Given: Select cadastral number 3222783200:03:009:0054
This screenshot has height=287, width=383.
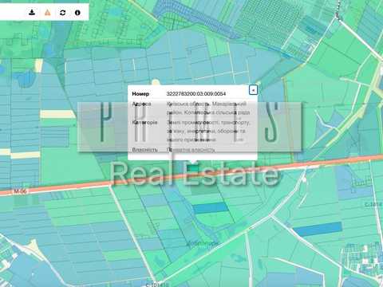Looking at the screenshot, I should [x=196, y=93].
